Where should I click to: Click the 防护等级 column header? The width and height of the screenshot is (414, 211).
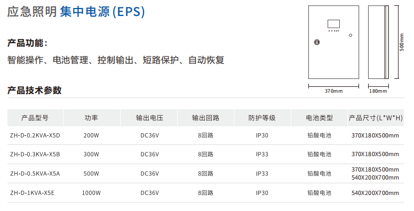click(x=262, y=118)
